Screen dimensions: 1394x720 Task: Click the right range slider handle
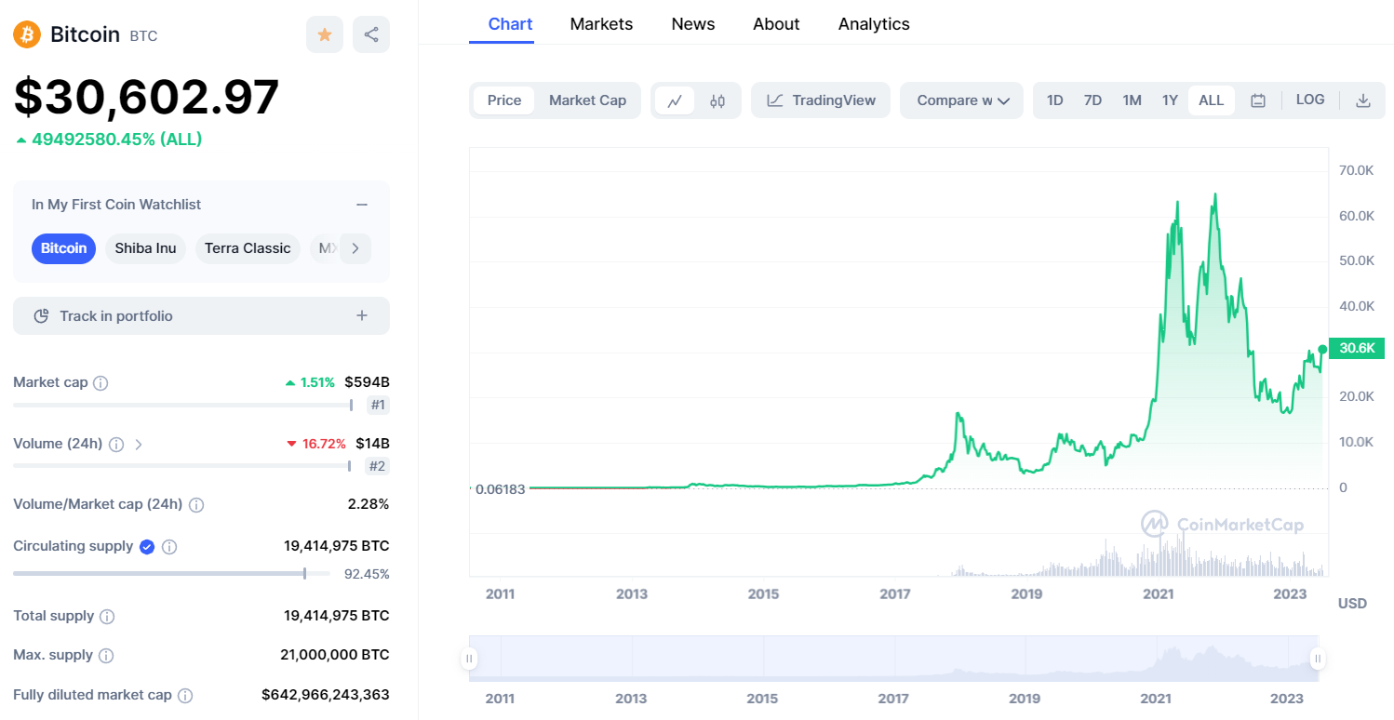pyautogui.click(x=1318, y=659)
